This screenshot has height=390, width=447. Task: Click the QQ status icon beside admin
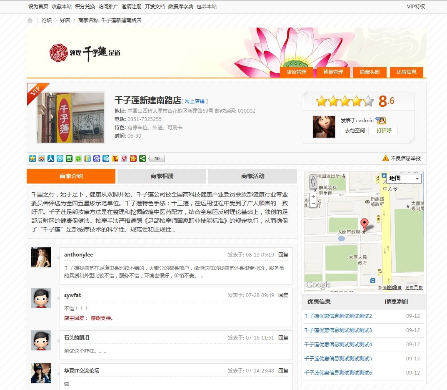point(382,121)
